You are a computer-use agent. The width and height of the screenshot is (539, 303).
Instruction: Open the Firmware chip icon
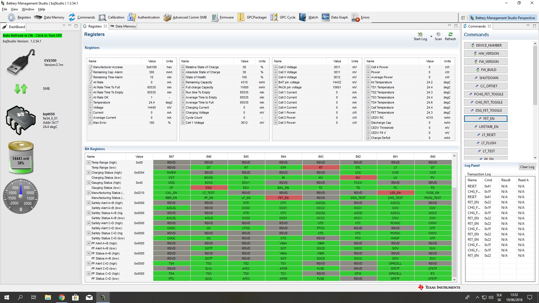pos(215,17)
